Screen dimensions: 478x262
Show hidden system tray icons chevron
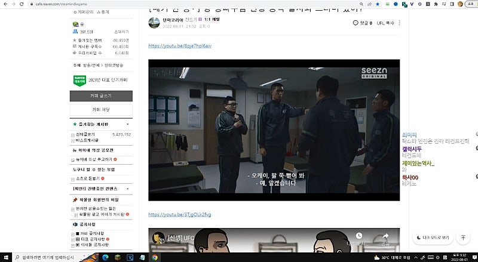[x=416, y=257]
